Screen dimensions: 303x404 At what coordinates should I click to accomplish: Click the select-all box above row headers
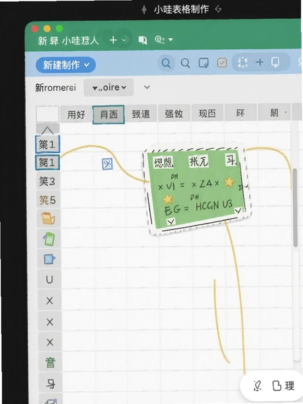point(47,114)
